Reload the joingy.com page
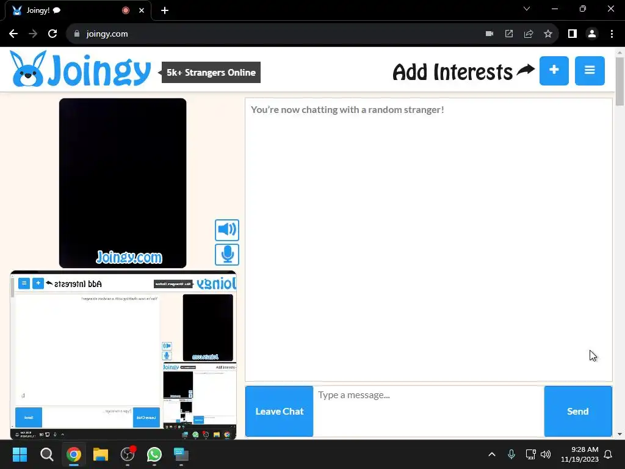Viewport: 625px width, 469px height. tap(52, 34)
